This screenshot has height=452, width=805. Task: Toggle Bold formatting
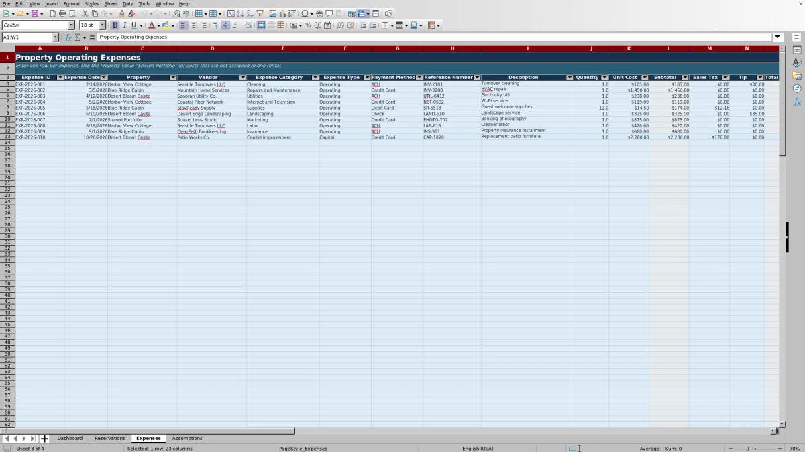point(115,25)
